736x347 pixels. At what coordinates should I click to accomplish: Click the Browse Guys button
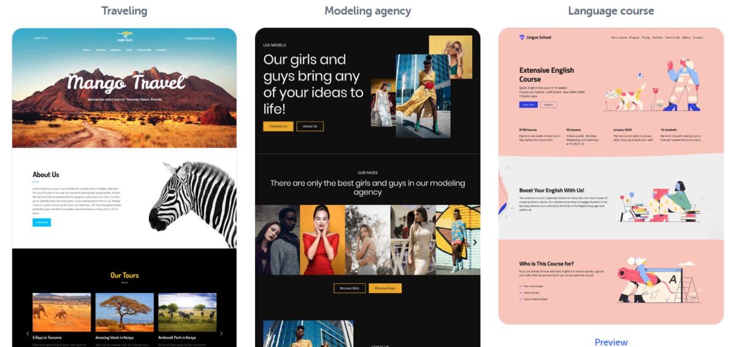pos(385,288)
